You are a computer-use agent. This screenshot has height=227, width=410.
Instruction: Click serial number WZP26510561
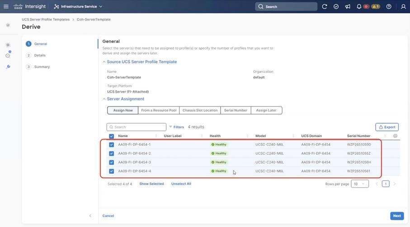coord(358,171)
